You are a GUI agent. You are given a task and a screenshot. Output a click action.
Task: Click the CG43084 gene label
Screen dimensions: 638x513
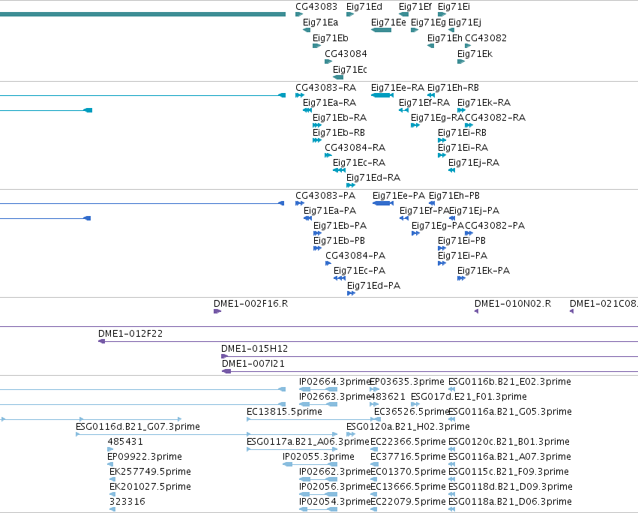click(346, 54)
